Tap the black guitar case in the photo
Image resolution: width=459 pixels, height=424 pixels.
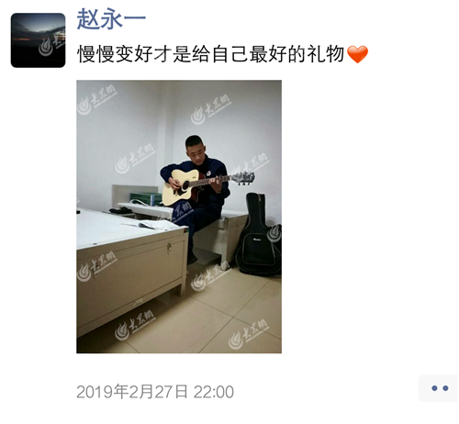[x=259, y=234]
